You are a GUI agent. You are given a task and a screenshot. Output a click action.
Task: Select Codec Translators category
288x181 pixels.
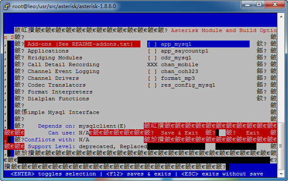click(57, 85)
